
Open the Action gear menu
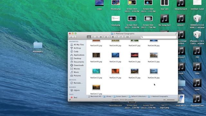point(114,37)
